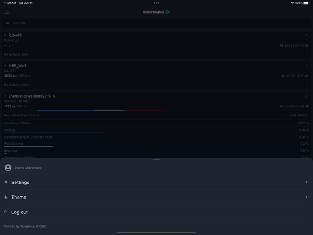Tap the iPad home indicator bar
The width and height of the screenshot is (313, 235).
pos(156,232)
